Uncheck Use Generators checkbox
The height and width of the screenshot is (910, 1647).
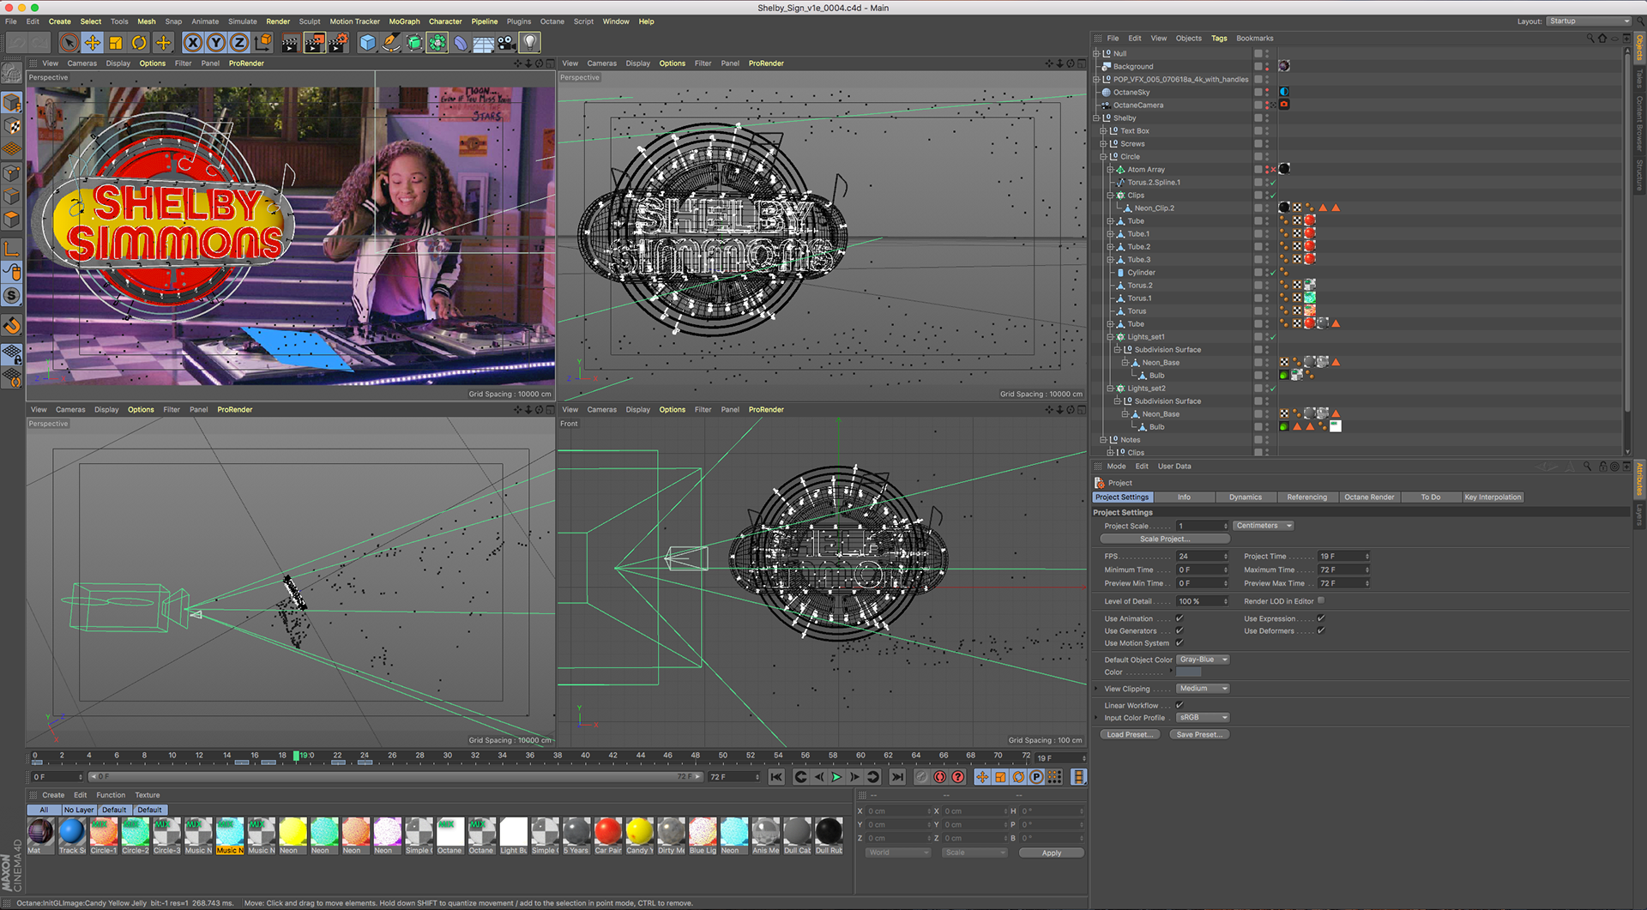pyautogui.click(x=1179, y=630)
